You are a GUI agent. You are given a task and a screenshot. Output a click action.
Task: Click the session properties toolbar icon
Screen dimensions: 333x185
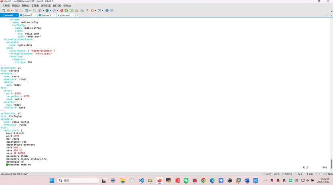click(26, 10)
